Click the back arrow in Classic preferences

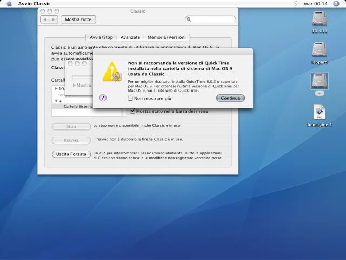pyautogui.click(x=45, y=19)
